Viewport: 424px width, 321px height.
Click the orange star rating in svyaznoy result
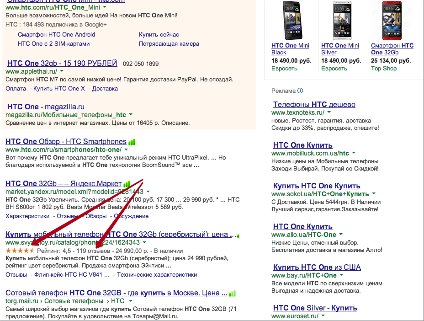19,251
